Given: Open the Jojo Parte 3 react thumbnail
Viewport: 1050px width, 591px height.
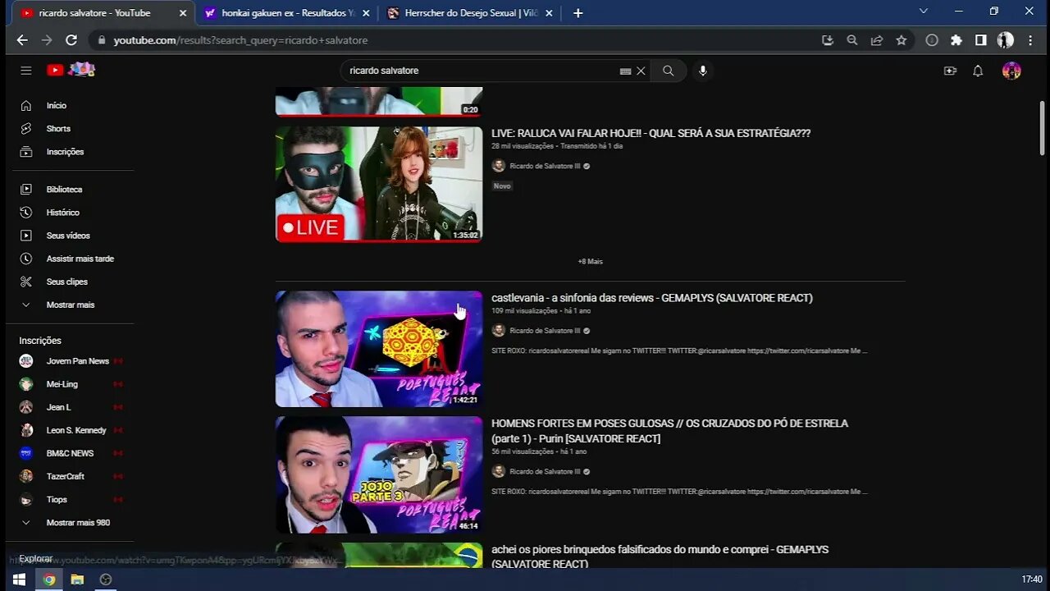Looking at the screenshot, I should coord(379,474).
